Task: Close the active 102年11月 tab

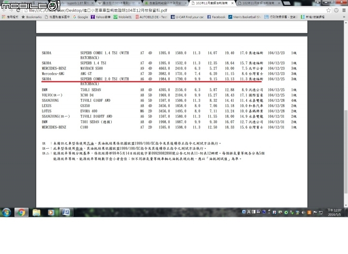Action: click(232, 3)
